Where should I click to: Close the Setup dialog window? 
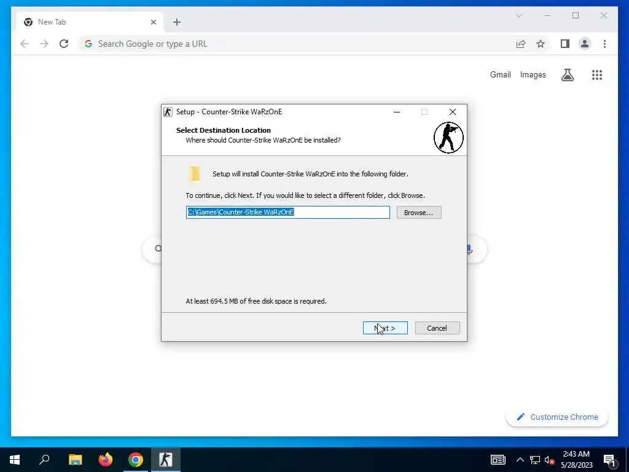coord(453,112)
